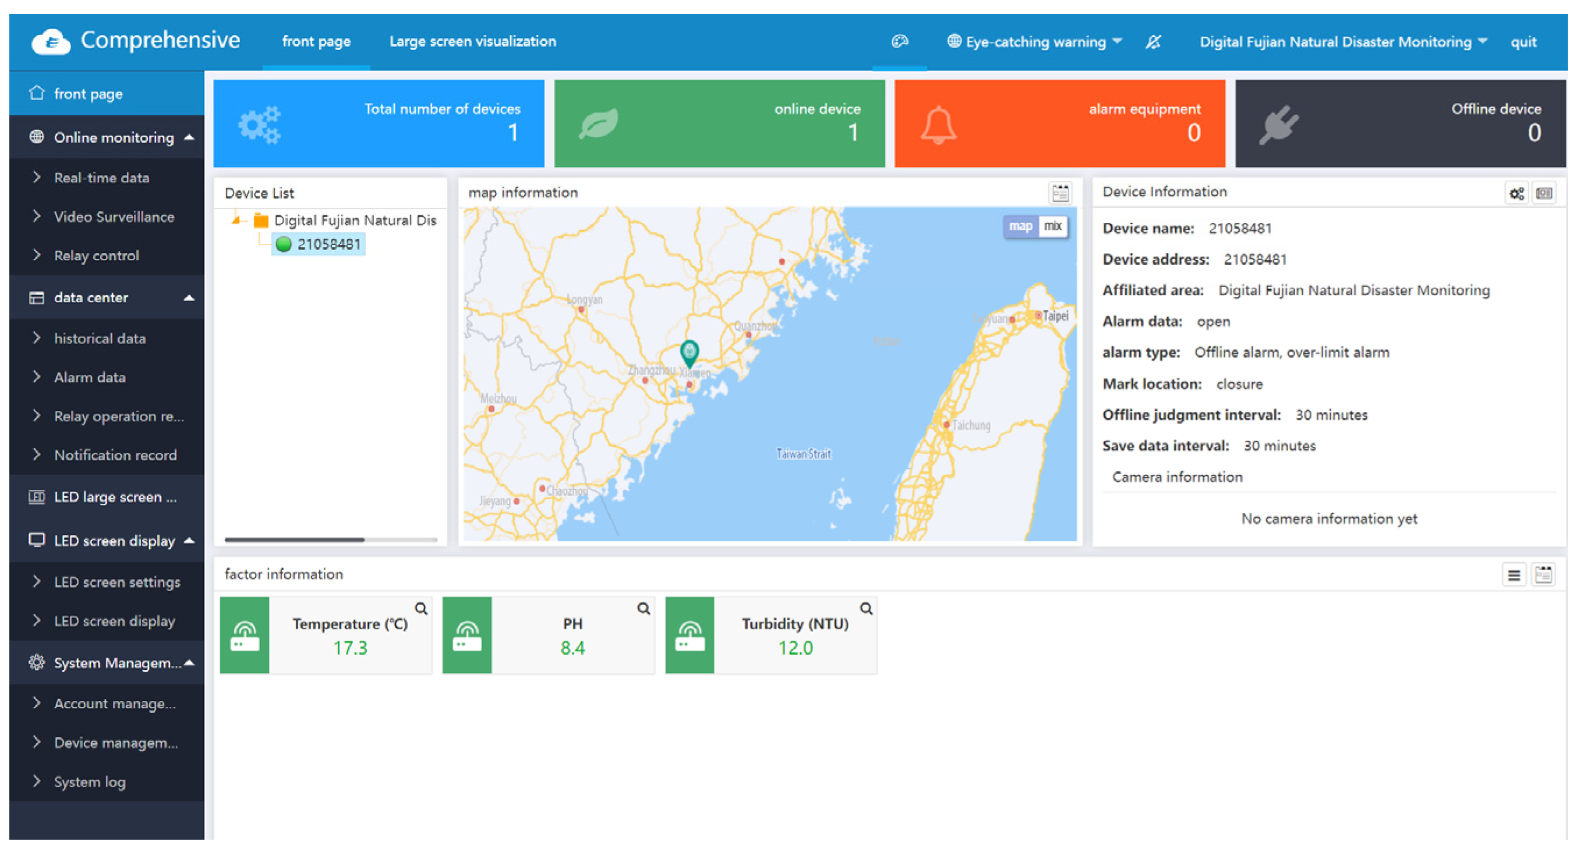Screen dimensions: 1580x849
Task: Click the System Management gear icon
Action: tap(37, 662)
